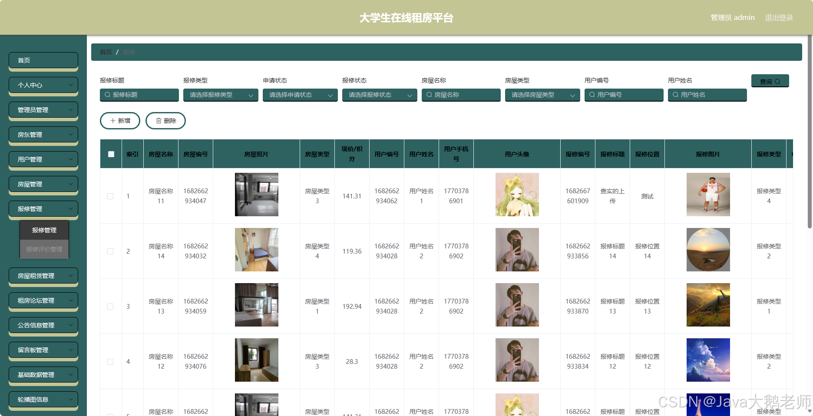Screen dimensions: 813x416
Task: Click the magnifier icon on 查询 button
Action: click(x=777, y=82)
